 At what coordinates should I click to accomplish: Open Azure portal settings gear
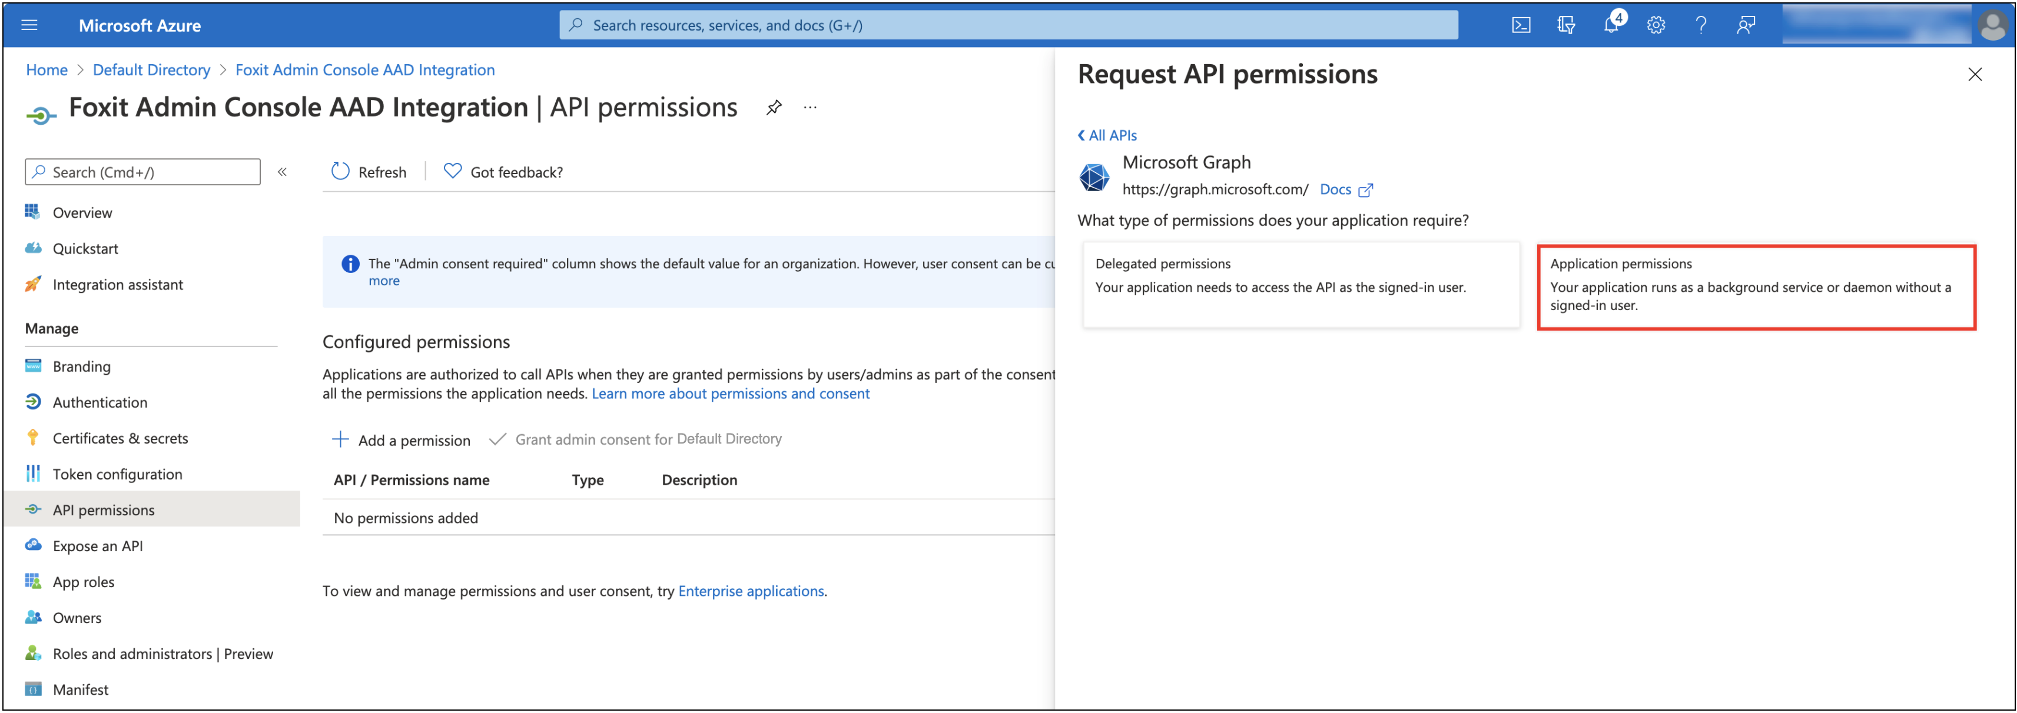coord(1656,24)
